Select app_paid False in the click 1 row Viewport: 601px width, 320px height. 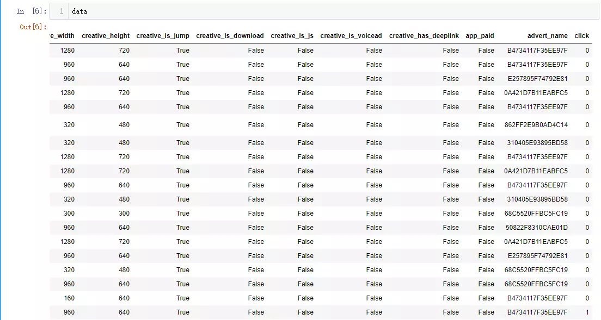[x=486, y=312]
